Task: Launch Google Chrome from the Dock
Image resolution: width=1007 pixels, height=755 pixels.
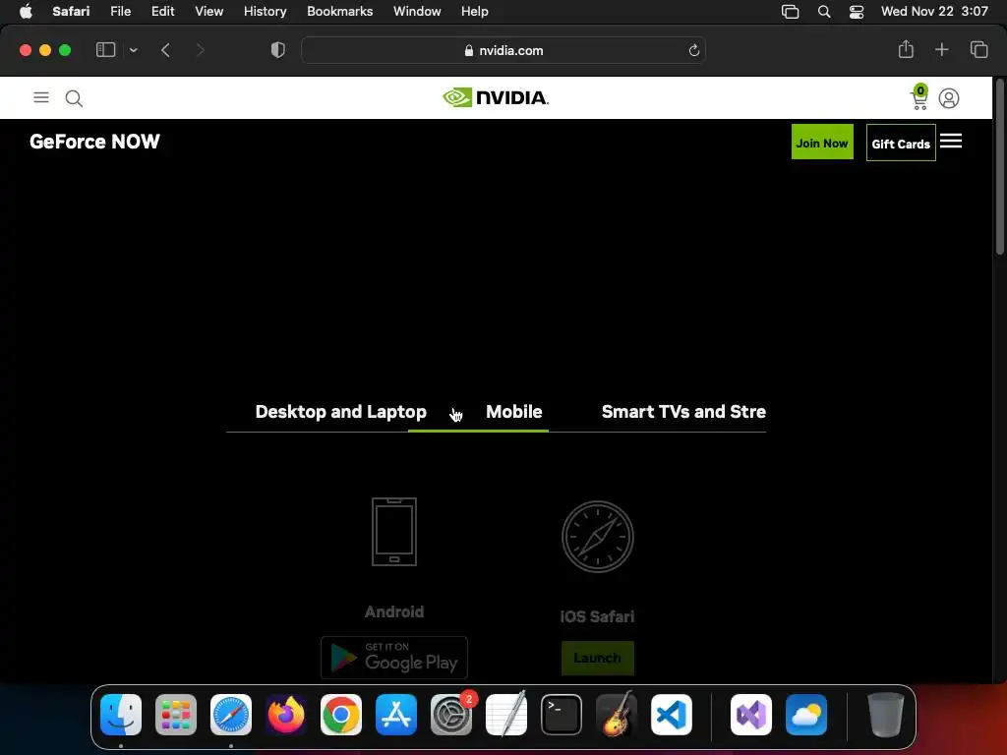Action: pyautogui.click(x=341, y=715)
